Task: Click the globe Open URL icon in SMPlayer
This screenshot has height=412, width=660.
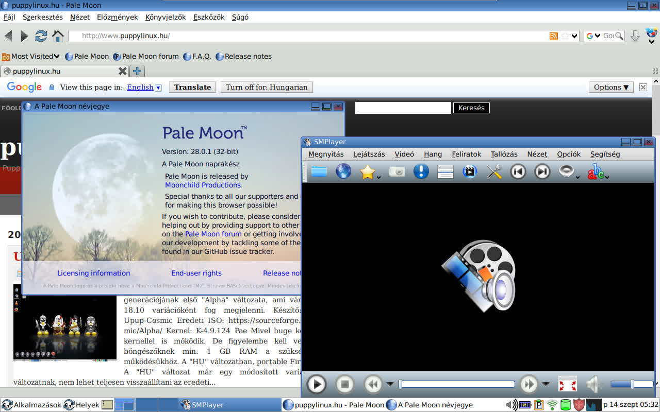Action: (x=343, y=171)
